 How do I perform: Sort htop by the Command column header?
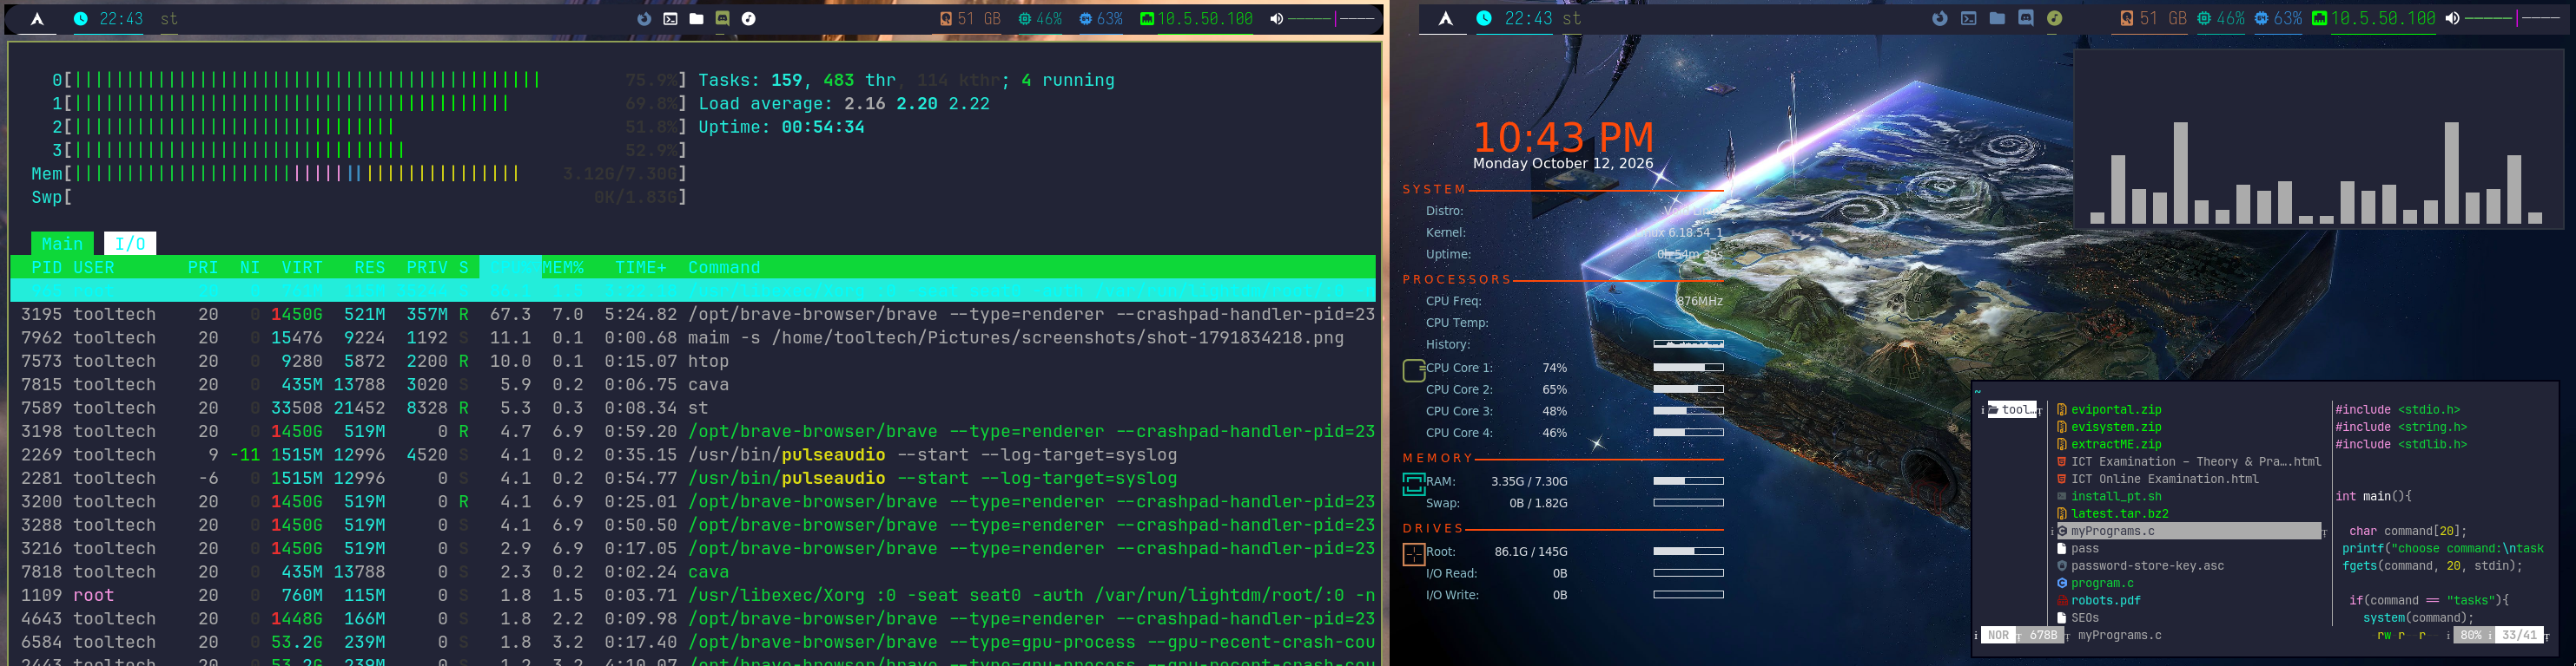(x=724, y=268)
